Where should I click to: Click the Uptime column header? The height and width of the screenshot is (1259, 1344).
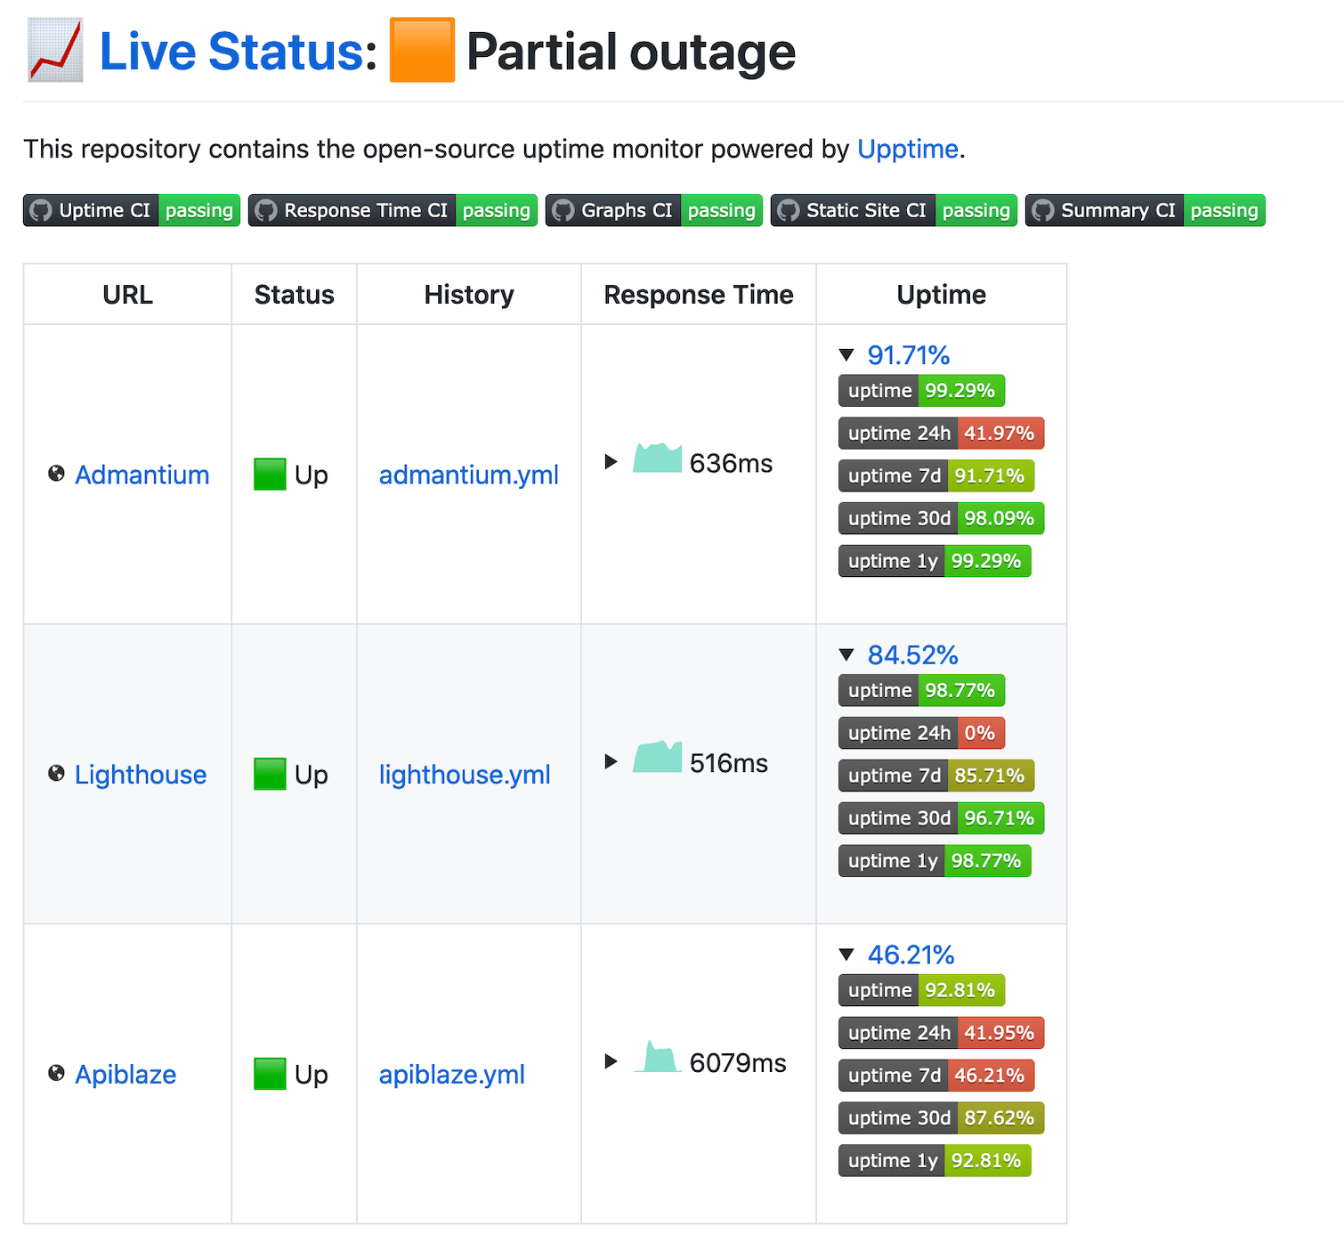tap(942, 295)
